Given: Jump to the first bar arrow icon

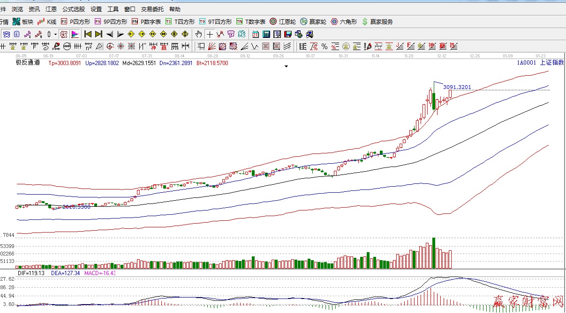Looking at the screenshot, I should point(88,34).
